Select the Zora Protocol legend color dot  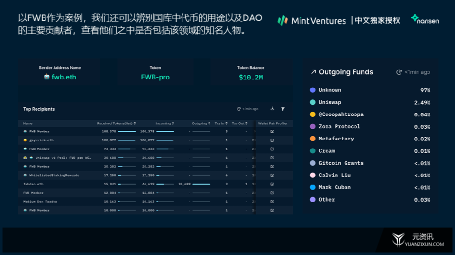[312, 127]
